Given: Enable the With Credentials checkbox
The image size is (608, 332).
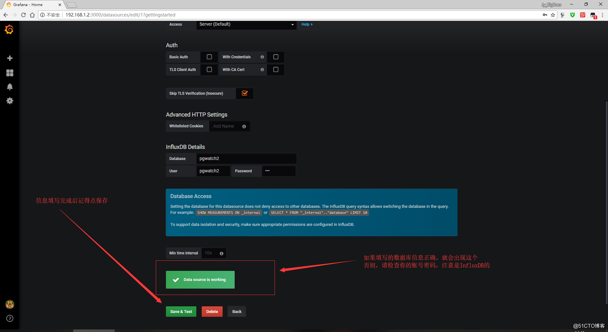Looking at the screenshot, I should (x=276, y=57).
